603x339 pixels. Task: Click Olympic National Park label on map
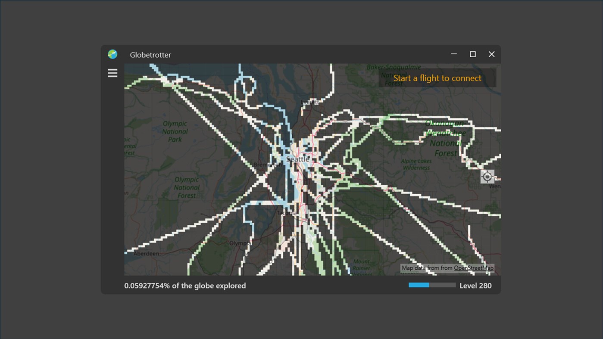pyautogui.click(x=175, y=131)
